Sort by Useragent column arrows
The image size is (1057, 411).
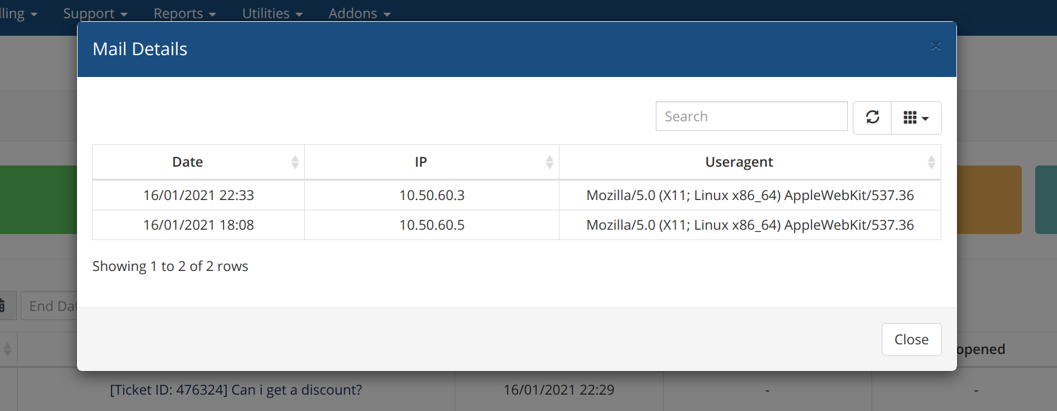[x=932, y=162]
